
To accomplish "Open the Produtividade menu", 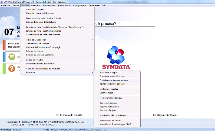I will tap(49, 5).
